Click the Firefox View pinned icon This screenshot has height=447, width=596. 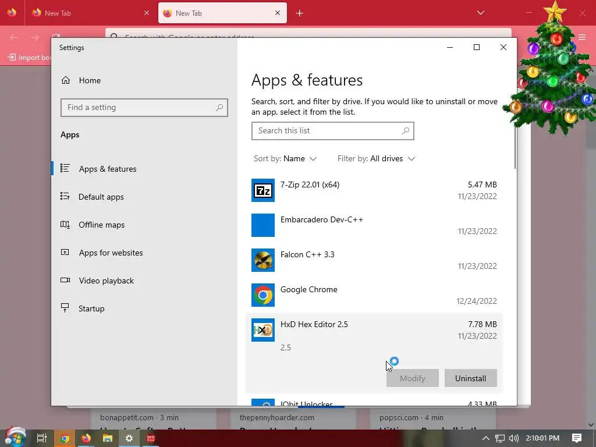pyautogui.click(x=12, y=13)
